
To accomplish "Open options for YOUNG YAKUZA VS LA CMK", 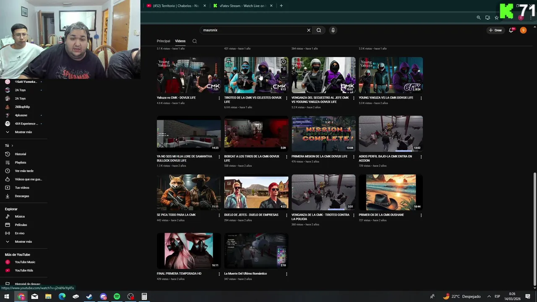I will coord(421,98).
